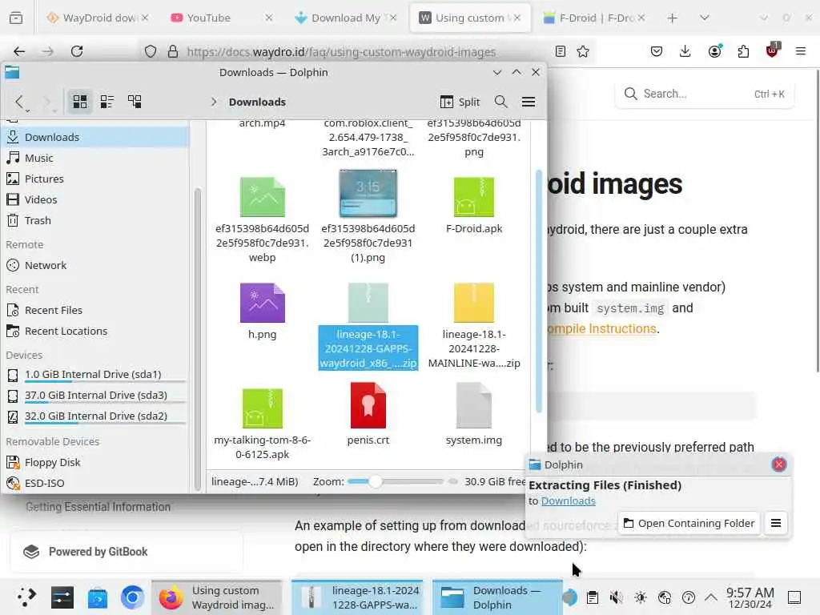Open Firefox Pocket save icon
Viewport: 820px width, 615px height.
click(x=657, y=51)
